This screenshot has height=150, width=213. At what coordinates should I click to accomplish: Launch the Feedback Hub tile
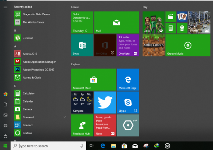point(82,125)
